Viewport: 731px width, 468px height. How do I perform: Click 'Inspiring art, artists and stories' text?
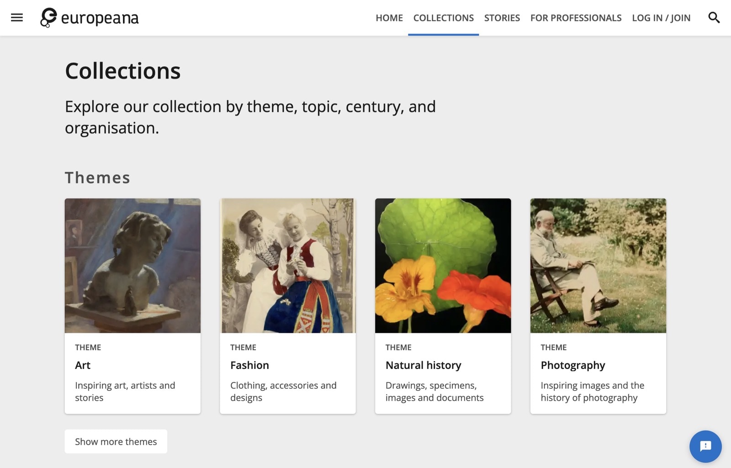[125, 391]
